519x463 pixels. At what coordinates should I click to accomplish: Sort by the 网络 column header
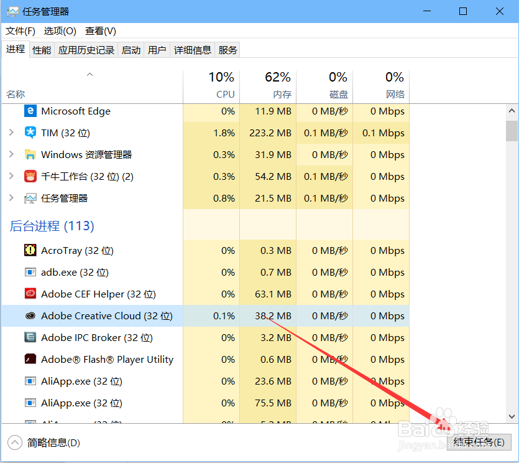coord(381,86)
